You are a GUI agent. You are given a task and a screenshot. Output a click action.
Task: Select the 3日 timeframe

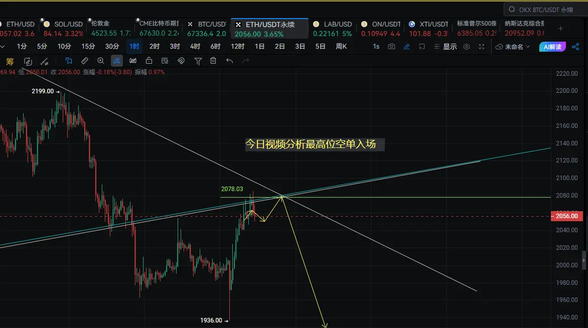(x=300, y=47)
